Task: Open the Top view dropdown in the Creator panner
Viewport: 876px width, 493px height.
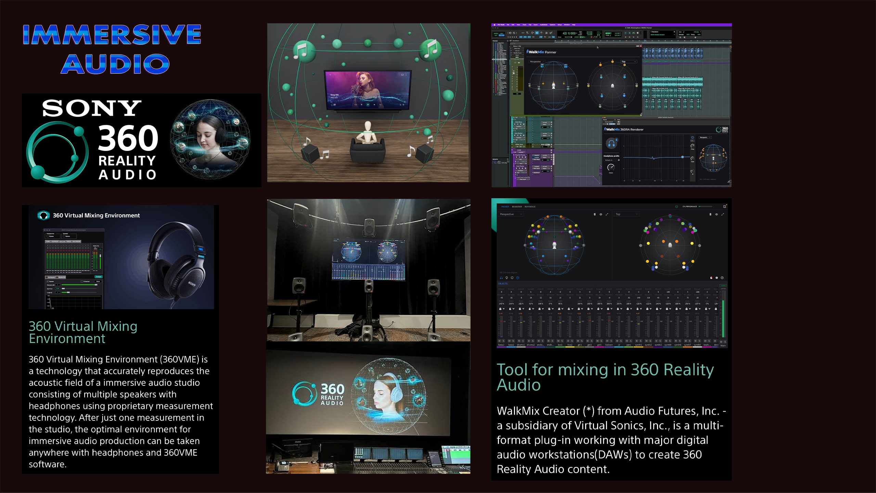Action: coord(627,214)
